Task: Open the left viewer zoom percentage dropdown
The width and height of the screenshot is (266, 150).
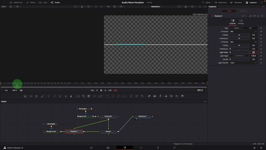Action: [4, 7]
